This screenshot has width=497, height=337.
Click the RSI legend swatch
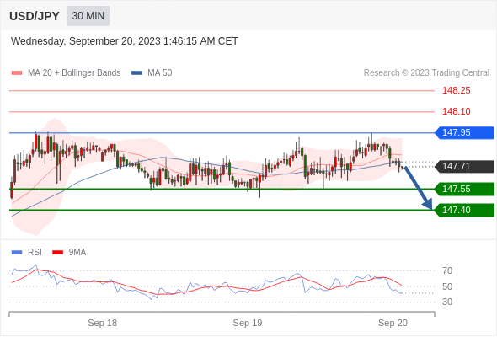pyautogui.click(x=17, y=253)
